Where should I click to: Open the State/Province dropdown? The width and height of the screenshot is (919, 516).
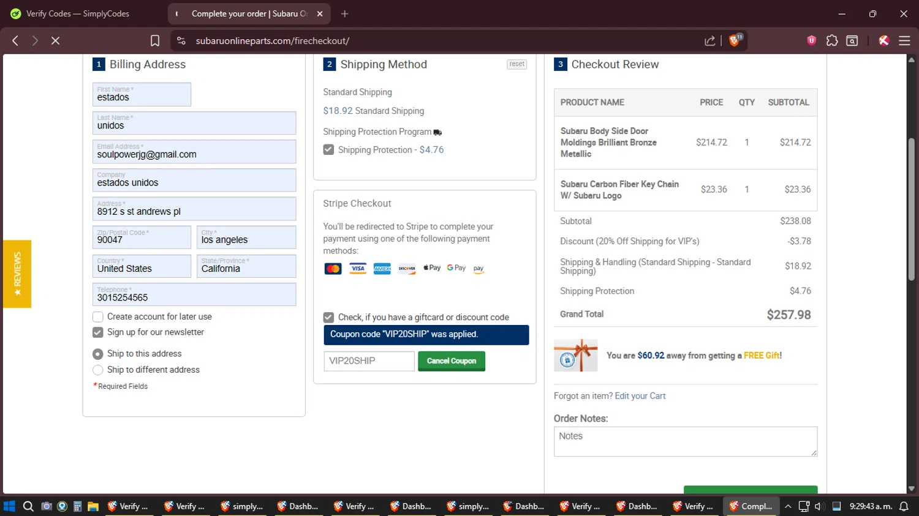(246, 266)
